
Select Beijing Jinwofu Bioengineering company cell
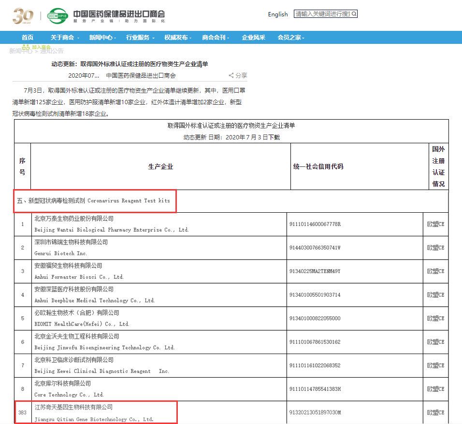159,342
